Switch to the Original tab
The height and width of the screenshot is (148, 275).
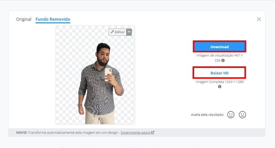click(24, 19)
